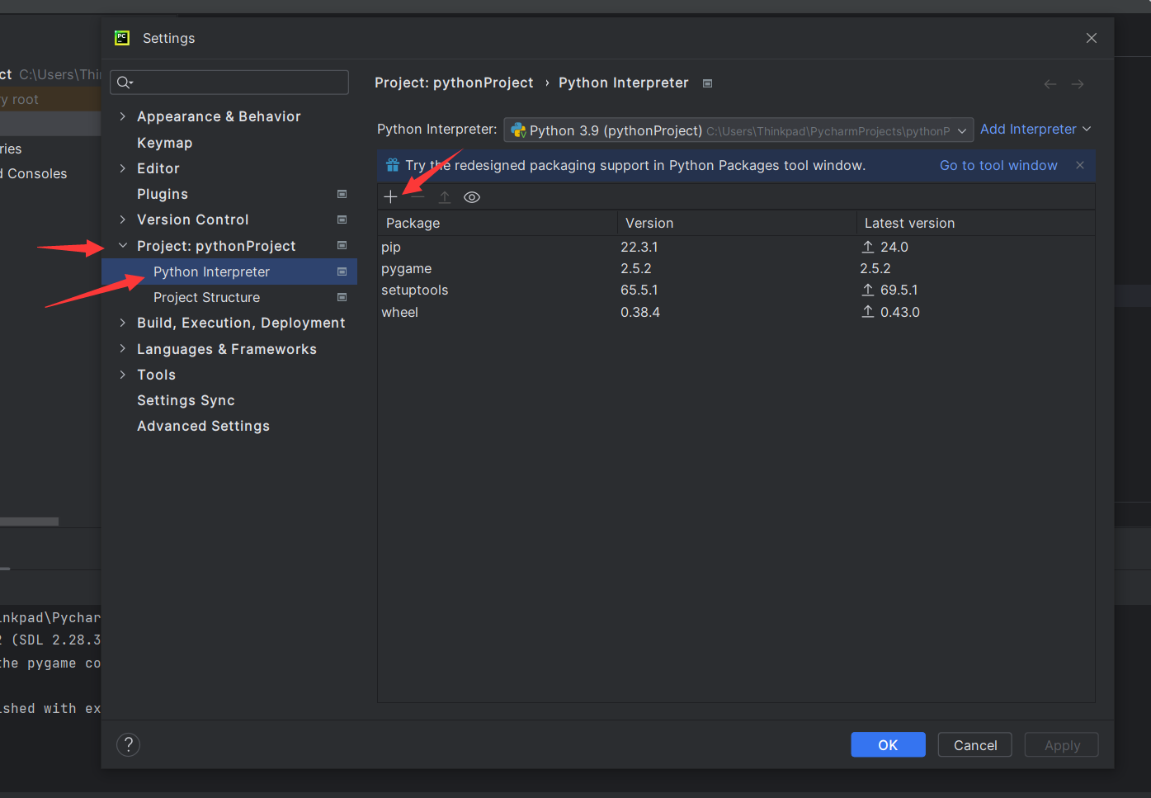Click the upgrade arrow beside setuptools 69.5.1
The width and height of the screenshot is (1151, 798).
[868, 290]
